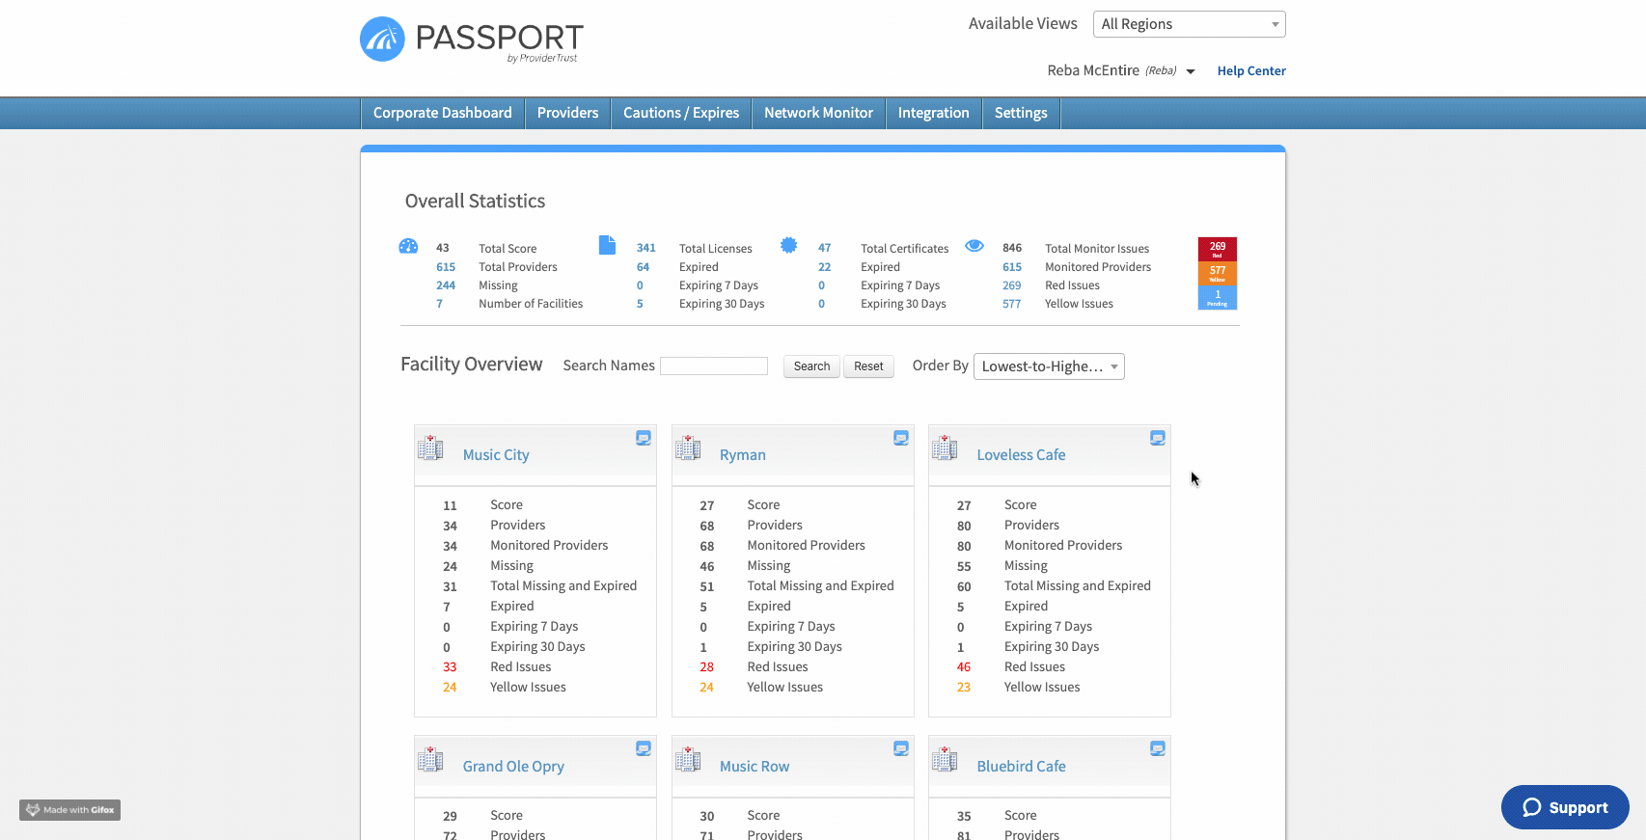This screenshot has width=1646, height=840.
Task: Click Music City's 33 Red Issues count
Action: click(450, 667)
